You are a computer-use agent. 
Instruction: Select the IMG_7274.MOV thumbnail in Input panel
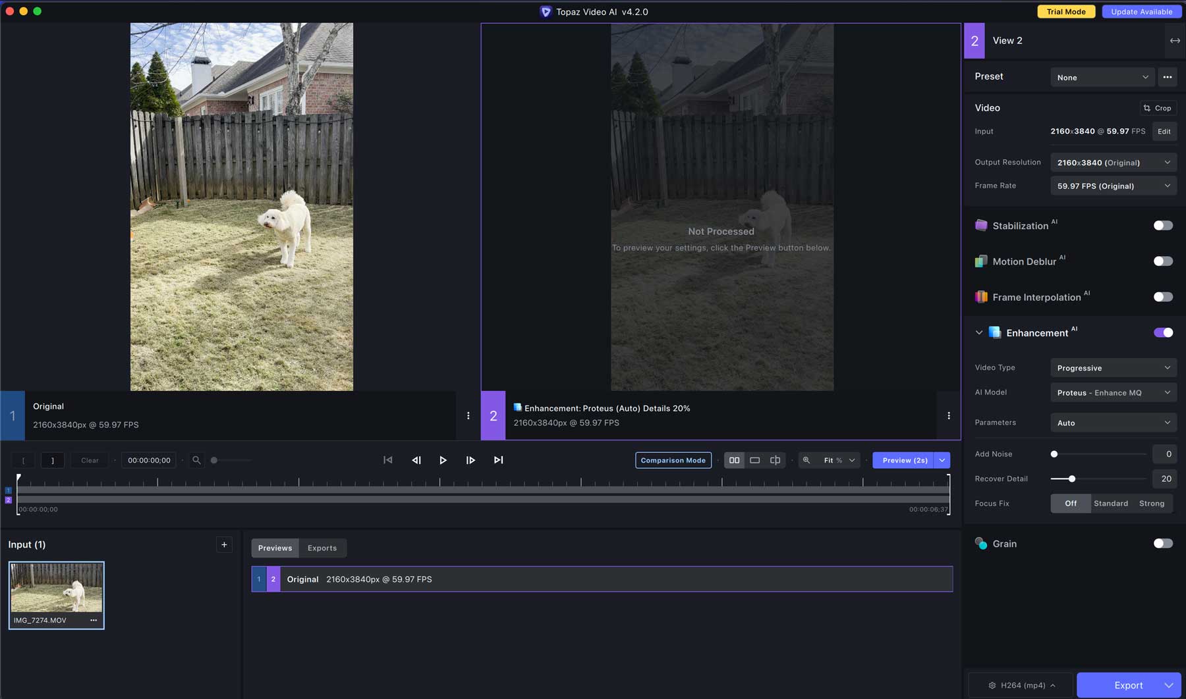(56, 589)
